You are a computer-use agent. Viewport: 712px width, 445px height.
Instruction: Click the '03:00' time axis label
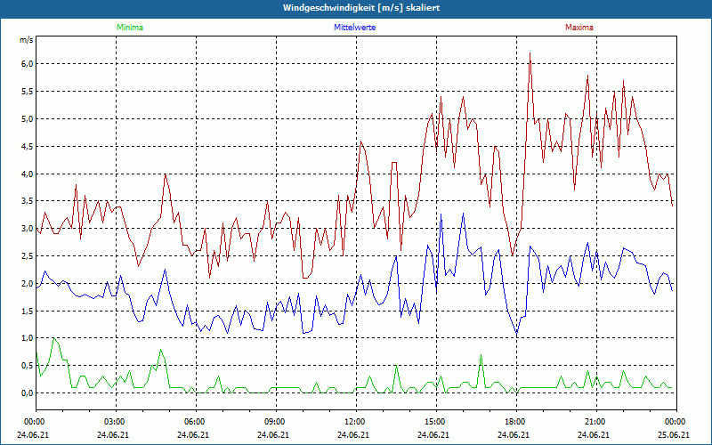click(x=114, y=422)
